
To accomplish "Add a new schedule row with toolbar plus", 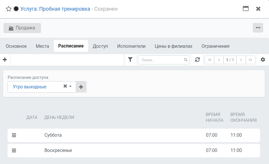I will (x=5, y=60).
